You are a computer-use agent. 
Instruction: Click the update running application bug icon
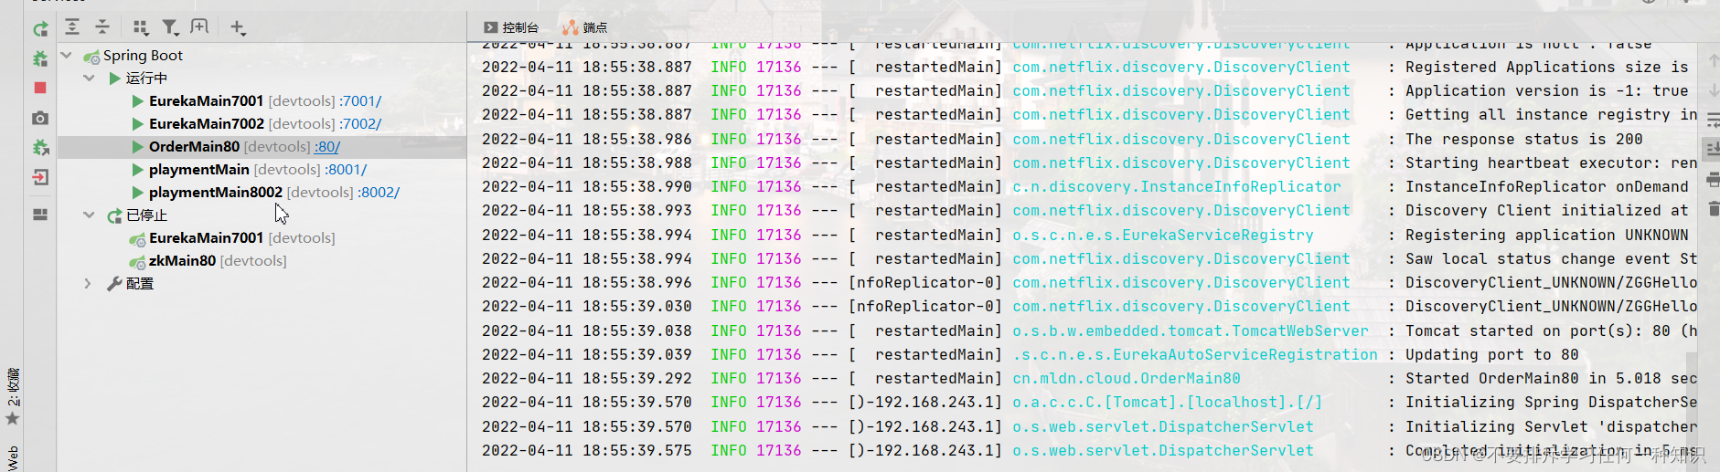(x=40, y=147)
